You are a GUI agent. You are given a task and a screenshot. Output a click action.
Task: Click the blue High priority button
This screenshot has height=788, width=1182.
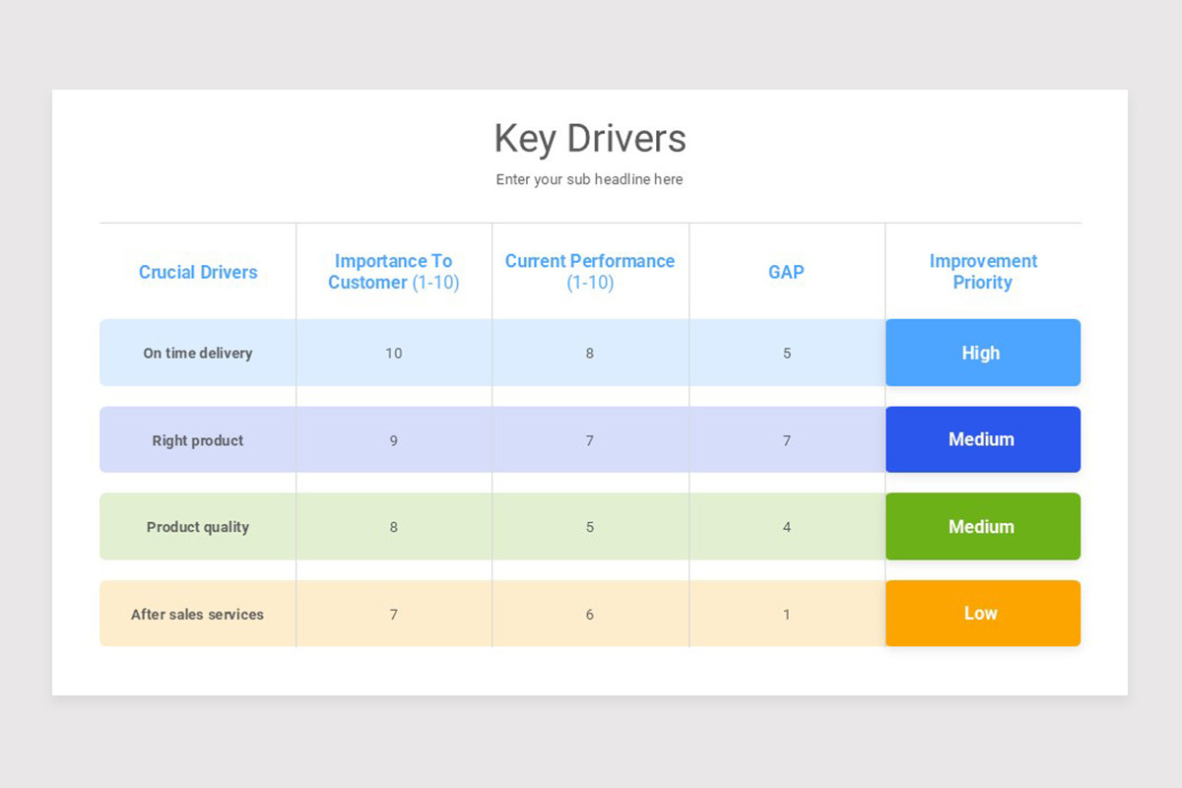(x=982, y=353)
